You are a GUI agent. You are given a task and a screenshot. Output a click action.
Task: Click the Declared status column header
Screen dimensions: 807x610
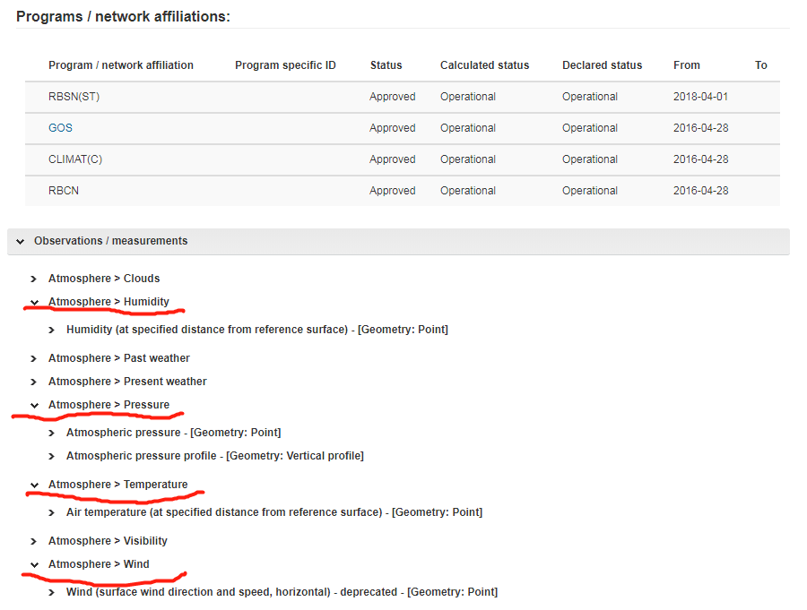[603, 65]
